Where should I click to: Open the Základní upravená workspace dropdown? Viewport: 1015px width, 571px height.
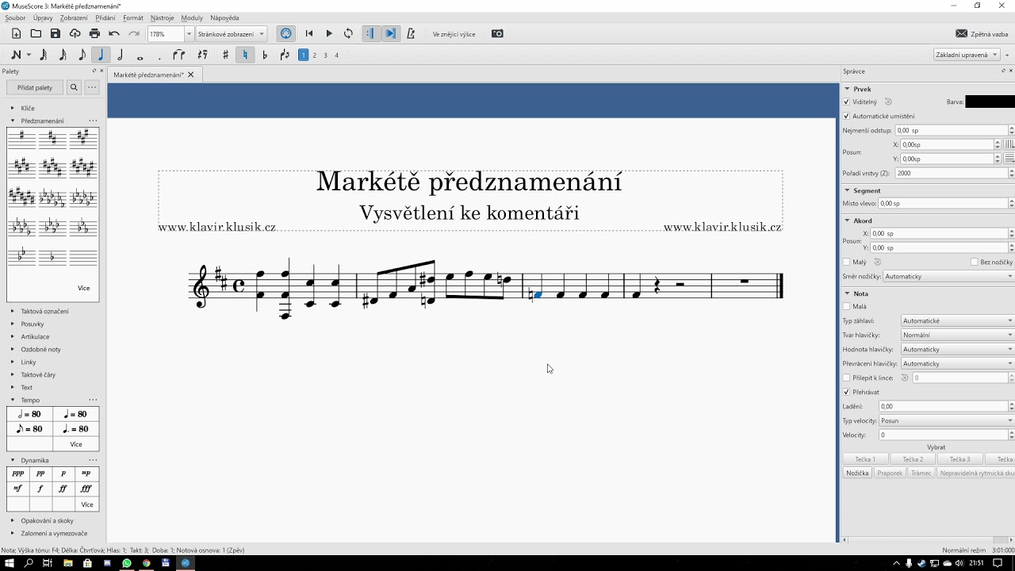click(x=967, y=55)
